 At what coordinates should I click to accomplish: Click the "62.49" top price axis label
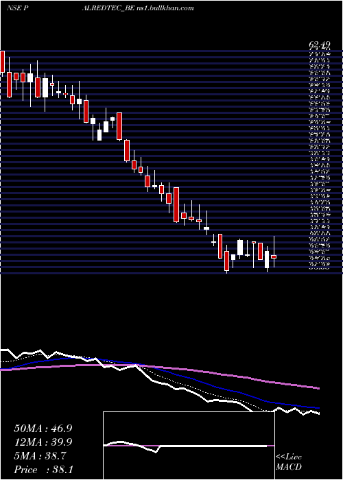pyautogui.click(x=319, y=45)
